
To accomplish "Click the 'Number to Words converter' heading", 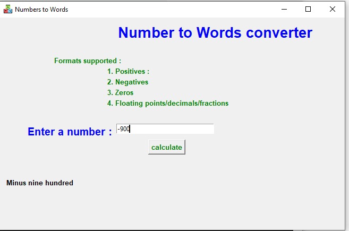I will tap(215, 33).
